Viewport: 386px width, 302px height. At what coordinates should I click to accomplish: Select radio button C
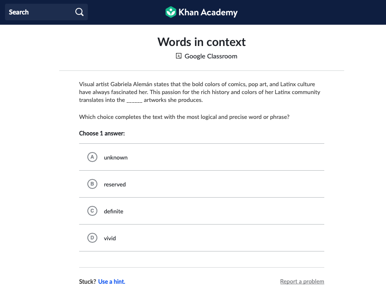click(92, 211)
